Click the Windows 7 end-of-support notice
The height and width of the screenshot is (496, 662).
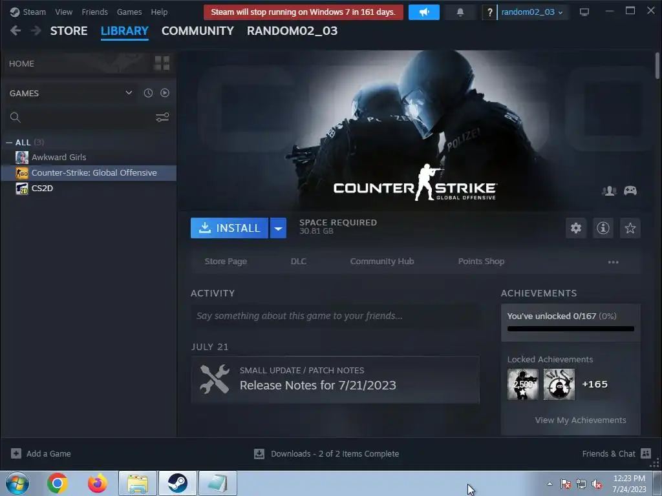click(x=303, y=12)
